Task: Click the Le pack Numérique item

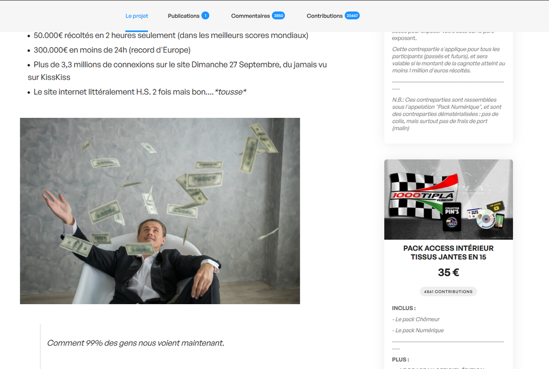Action: tap(418, 330)
